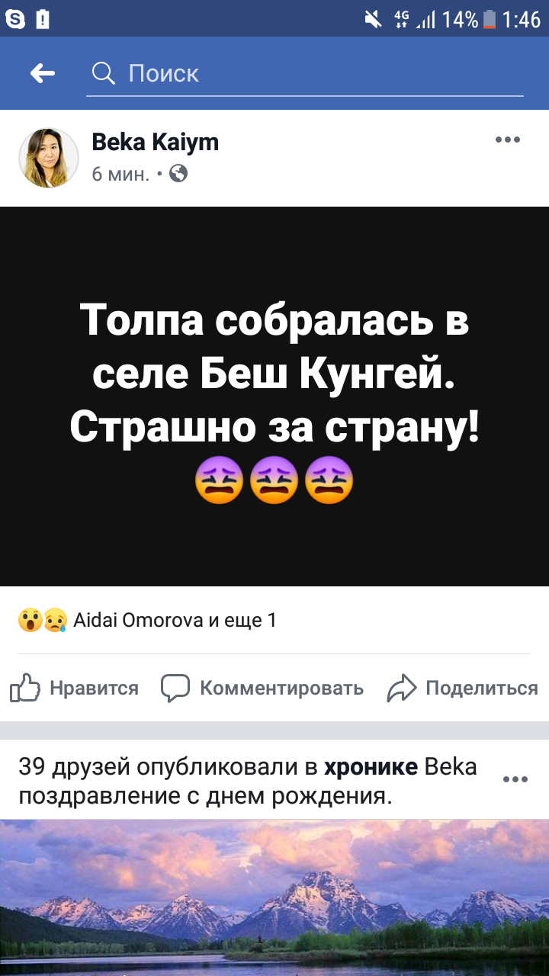The width and height of the screenshot is (549, 976).
Task: Click Нравится to like the post
Action: [94, 689]
